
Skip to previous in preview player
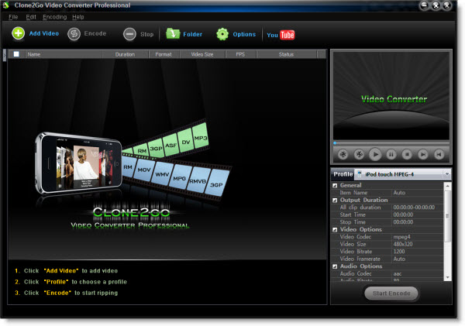pos(439,154)
